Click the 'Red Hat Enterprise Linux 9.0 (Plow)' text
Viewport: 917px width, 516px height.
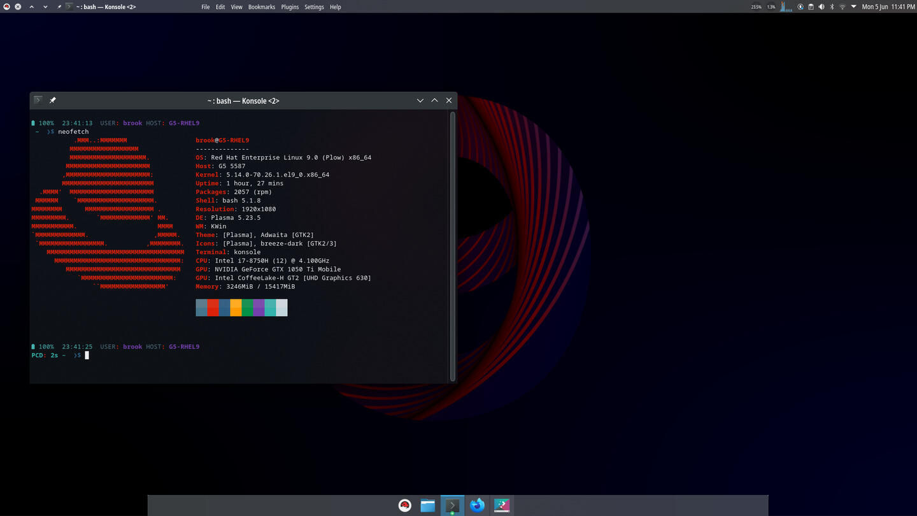(x=278, y=157)
